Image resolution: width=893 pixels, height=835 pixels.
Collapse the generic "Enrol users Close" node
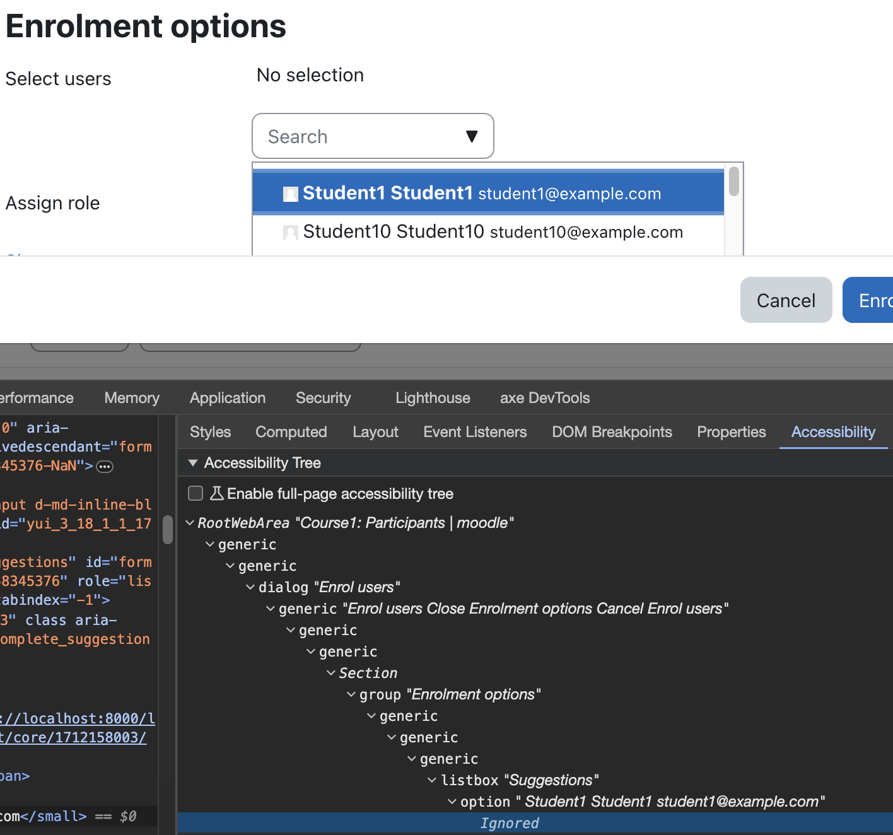pos(271,609)
